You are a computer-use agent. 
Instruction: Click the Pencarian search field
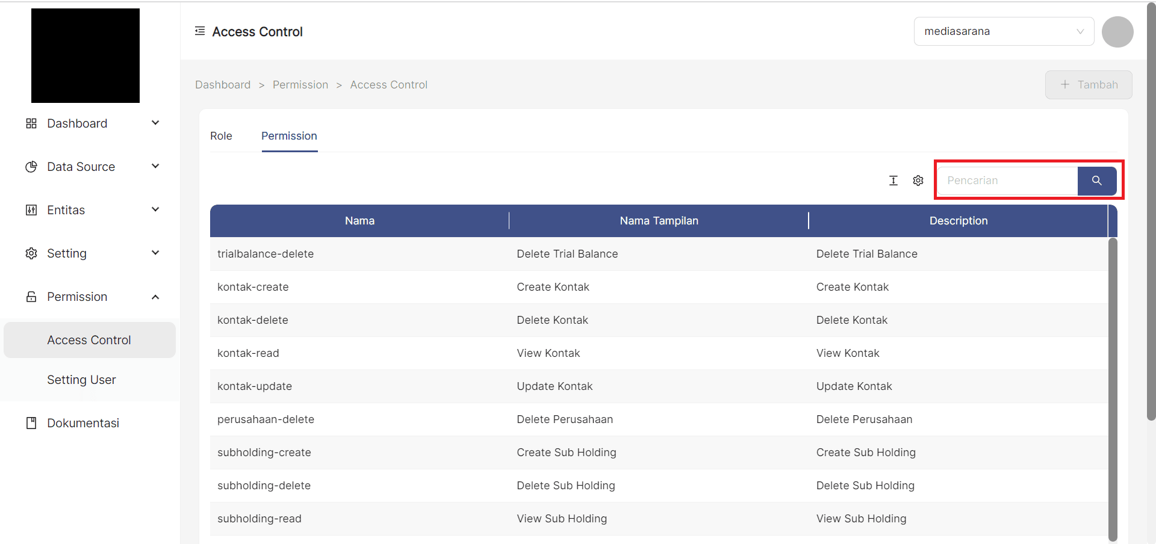pos(1007,181)
